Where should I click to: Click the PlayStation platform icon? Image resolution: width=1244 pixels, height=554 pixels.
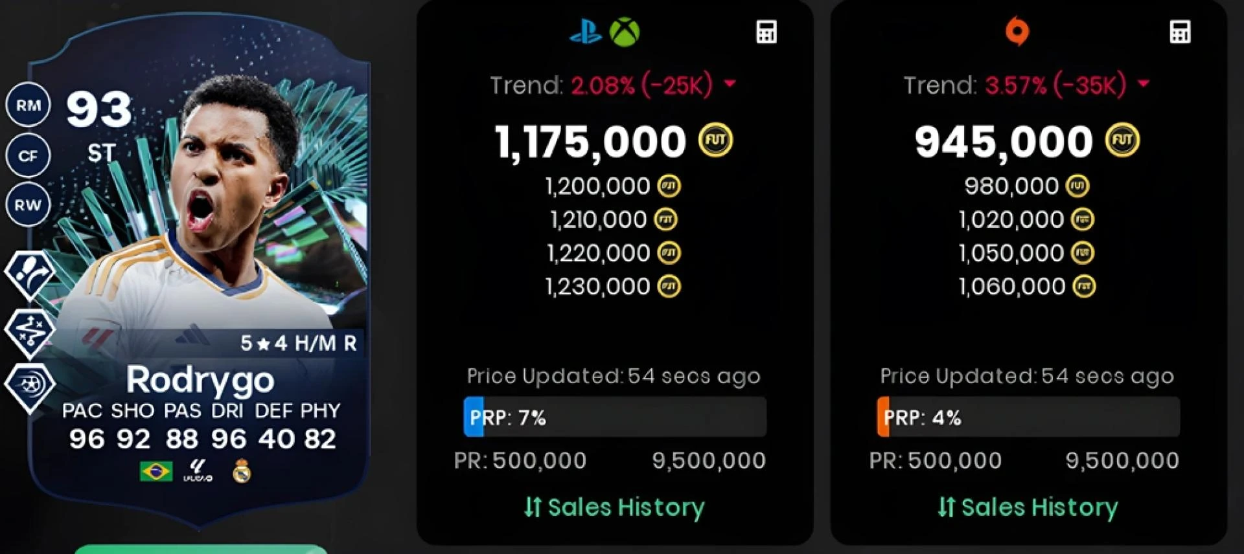click(586, 31)
